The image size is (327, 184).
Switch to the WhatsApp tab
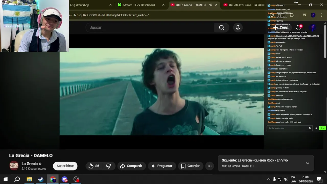(88, 5)
